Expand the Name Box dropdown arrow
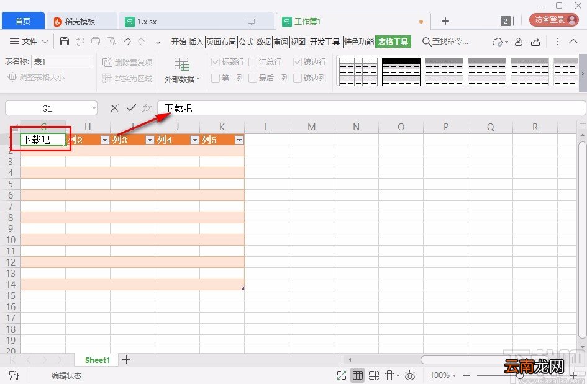Screen dimensions: 587x384 pos(94,109)
